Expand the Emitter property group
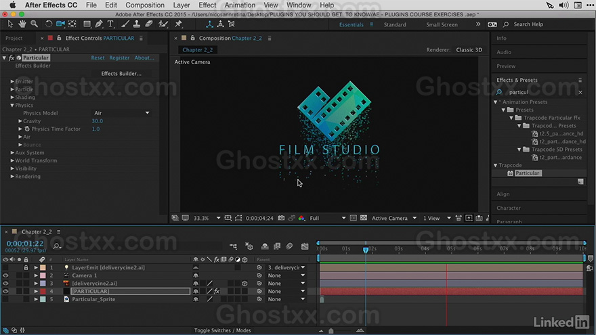The width and height of the screenshot is (596, 335). 12,81
